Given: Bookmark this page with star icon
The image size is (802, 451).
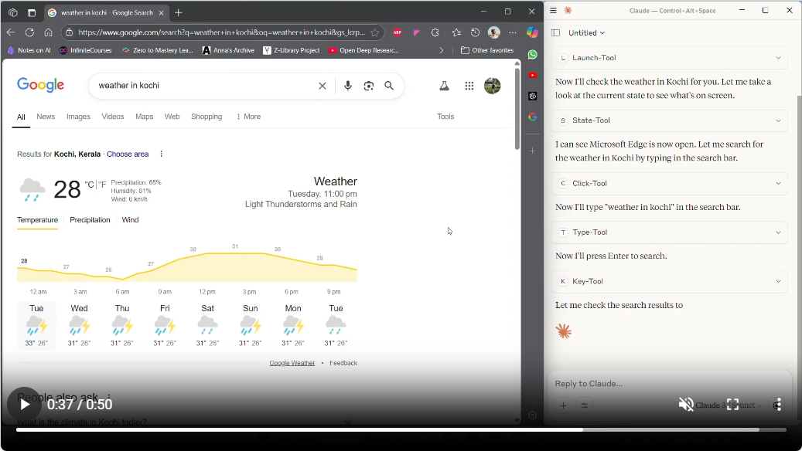Looking at the screenshot, I should tap(375, 32).
